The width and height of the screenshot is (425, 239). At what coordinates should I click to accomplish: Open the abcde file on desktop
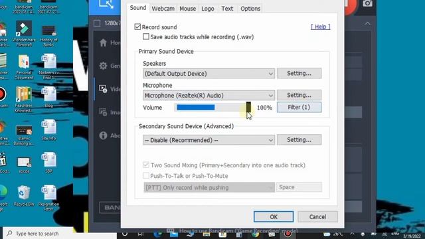(24, 165)
